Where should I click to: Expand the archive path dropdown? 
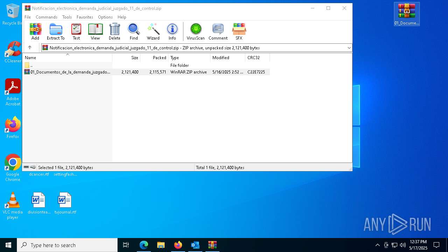(x=349, y=48)
